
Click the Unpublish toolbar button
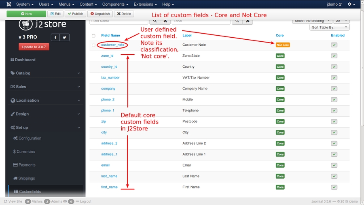[100, 14]
